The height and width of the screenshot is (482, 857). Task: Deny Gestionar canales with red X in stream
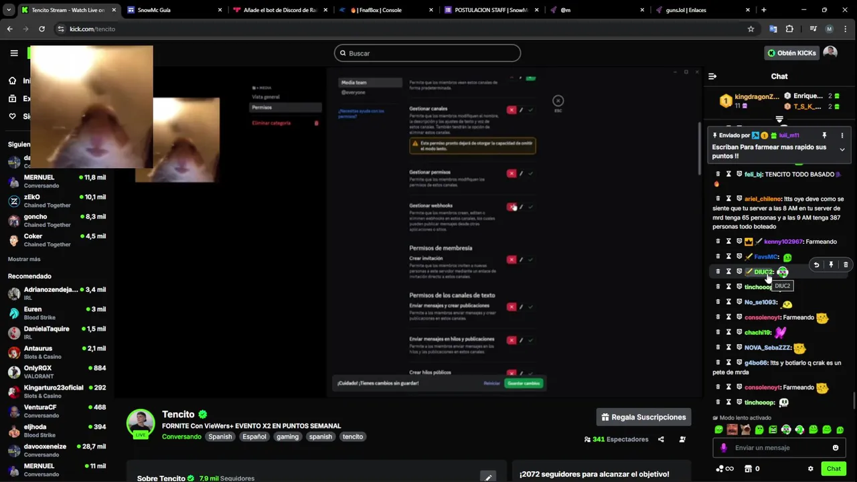[x=512, y=110]
